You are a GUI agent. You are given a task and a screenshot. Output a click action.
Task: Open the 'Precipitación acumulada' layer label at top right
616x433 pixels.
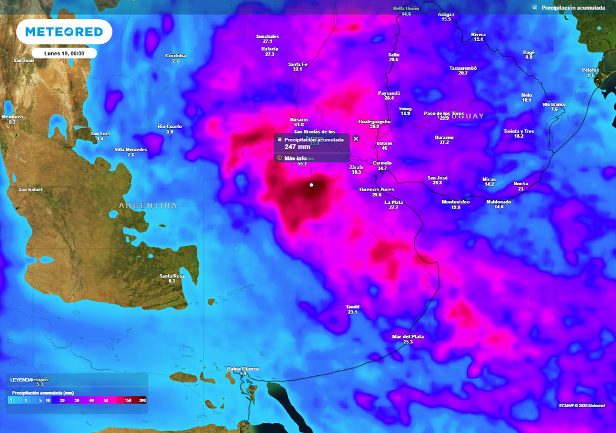click(573, 8)
